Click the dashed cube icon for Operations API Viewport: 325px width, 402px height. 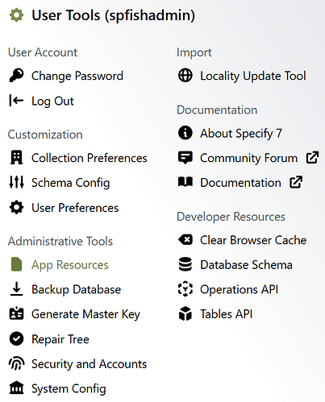point(185,289)
